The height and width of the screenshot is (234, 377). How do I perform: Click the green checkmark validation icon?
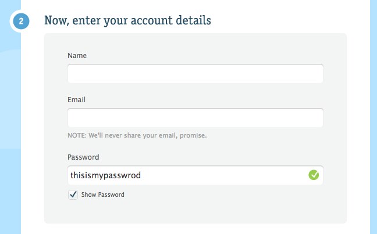click(x=314, y=175)
